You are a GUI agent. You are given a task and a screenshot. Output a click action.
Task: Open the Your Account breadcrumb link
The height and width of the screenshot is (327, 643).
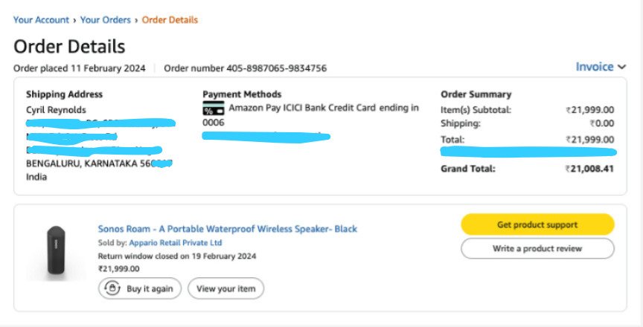tap(41, 19)
